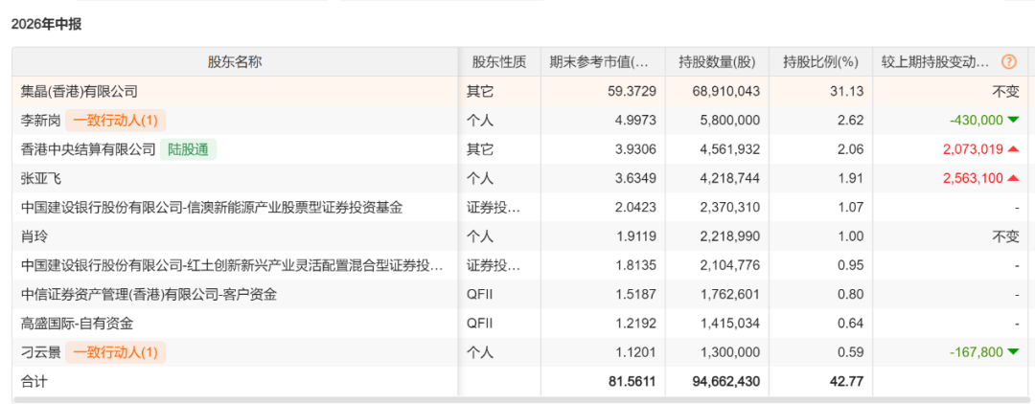This screenshot has width=1035, height=404.
Task: Click the 合计 total row label
Action: point(34,382)
